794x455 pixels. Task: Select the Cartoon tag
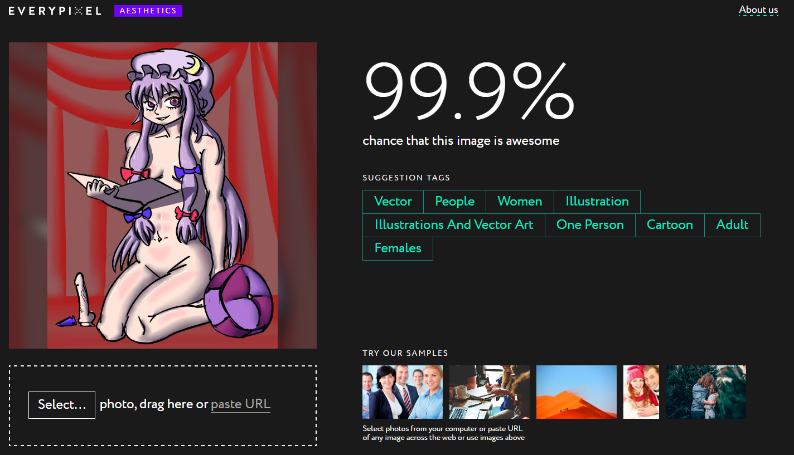click(x=670, y=225)
